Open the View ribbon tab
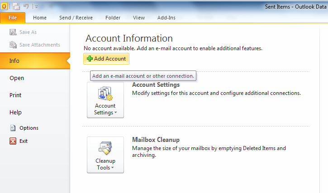 click(x=139, y=18)
